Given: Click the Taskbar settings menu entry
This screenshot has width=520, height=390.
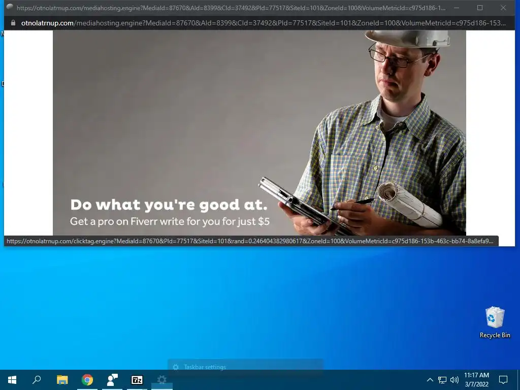Looking at the screenshot, I should 245,367.
